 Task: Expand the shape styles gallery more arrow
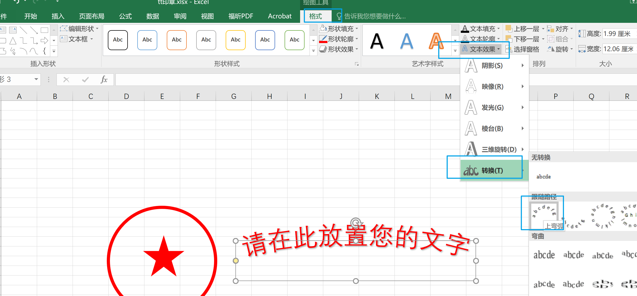point(313,51)
